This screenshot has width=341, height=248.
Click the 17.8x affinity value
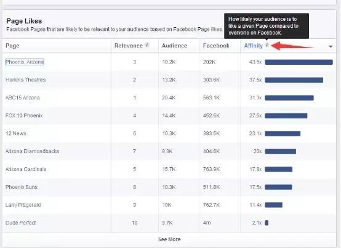255,169
